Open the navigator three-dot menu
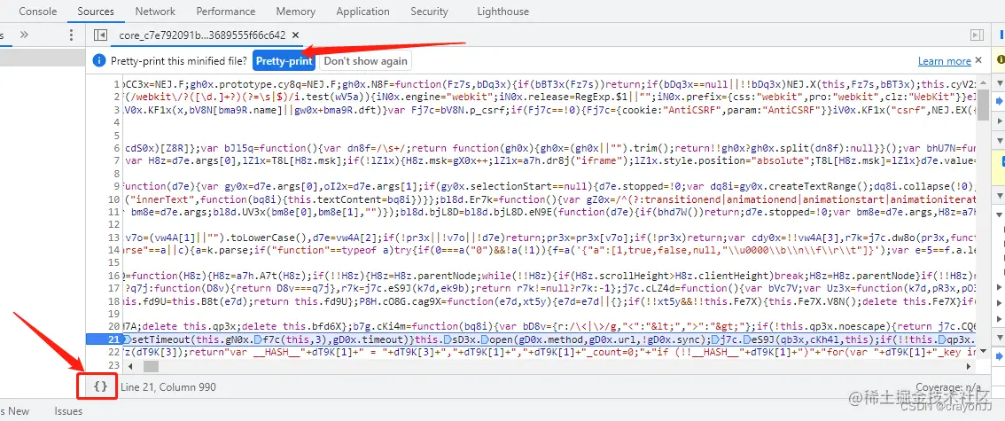1005x421 pixels. (x=71, y=35)
